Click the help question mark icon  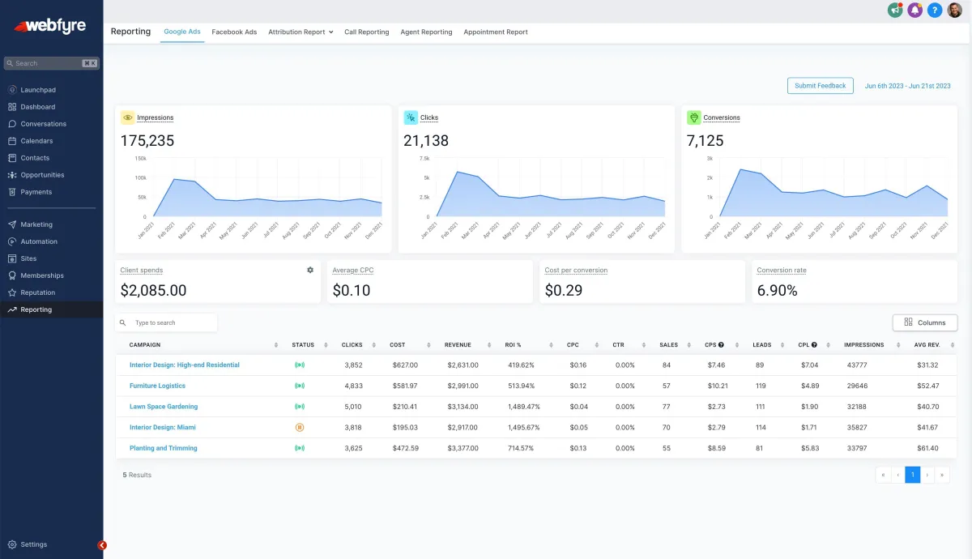click(936, 11)
